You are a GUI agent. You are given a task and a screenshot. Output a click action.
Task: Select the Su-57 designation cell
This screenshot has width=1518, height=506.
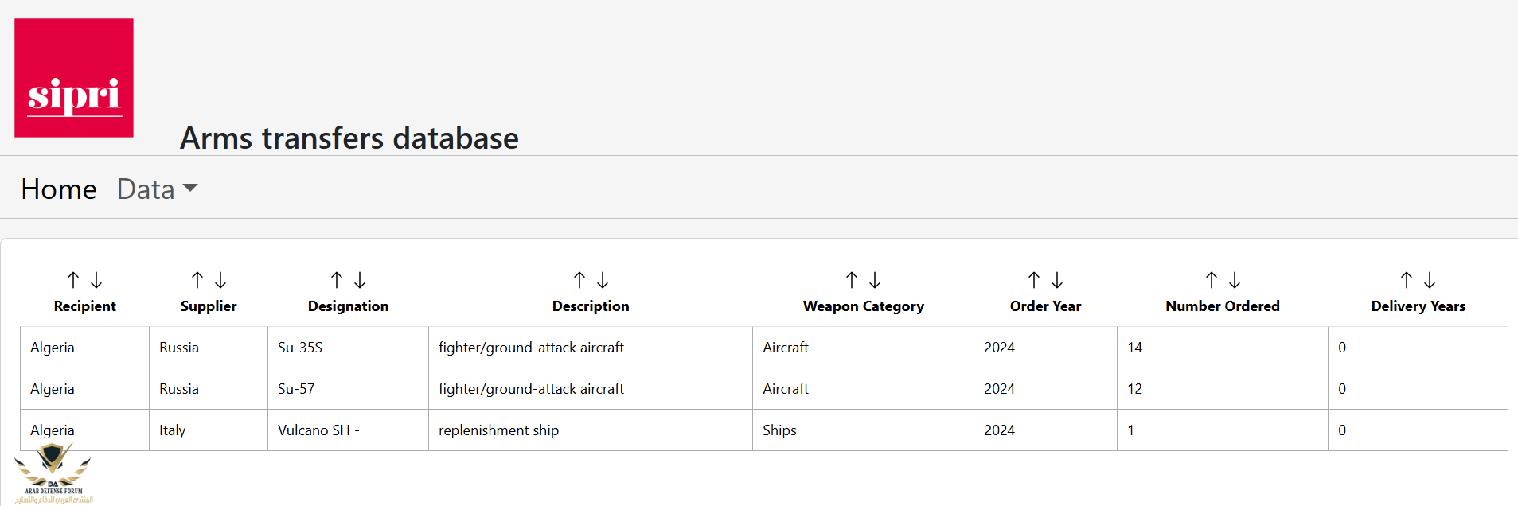tap(348, 389)
